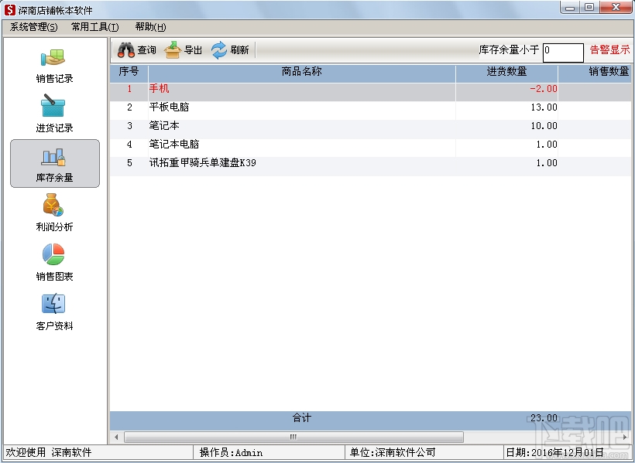The height and width of the screenshot is (463, 635).
Task: Minimize the 深南店铺帐本软件 window
Action: click(x=570, y=8)
